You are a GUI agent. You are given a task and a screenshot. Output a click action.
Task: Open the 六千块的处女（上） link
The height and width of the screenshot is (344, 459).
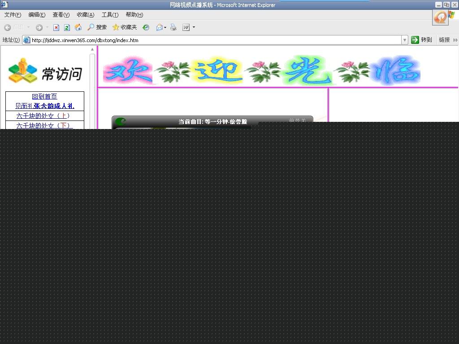(x=43, y=116)
